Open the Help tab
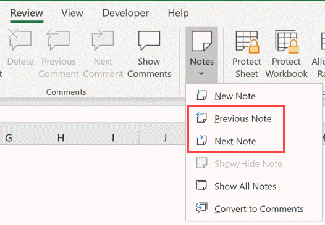This screenshot has height=225, width=325. tap(178, 13)
